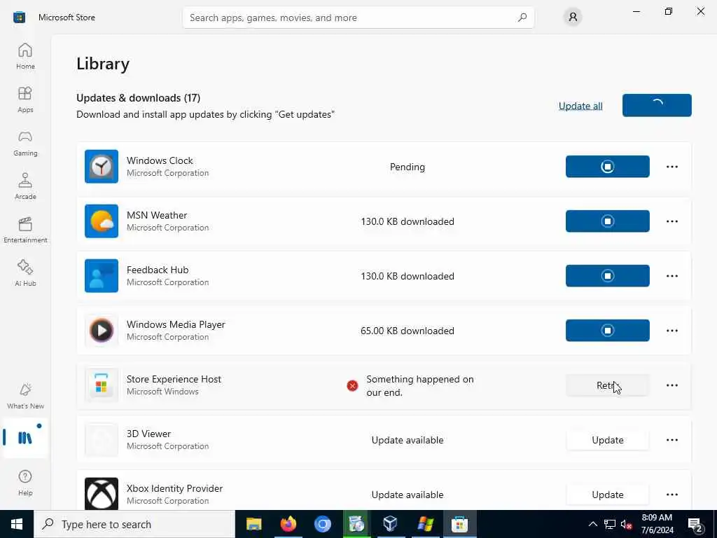This screenshot has height=538, width=717.
Task: Click the 3D Viewer app name
Action: [x=148, y=434]
